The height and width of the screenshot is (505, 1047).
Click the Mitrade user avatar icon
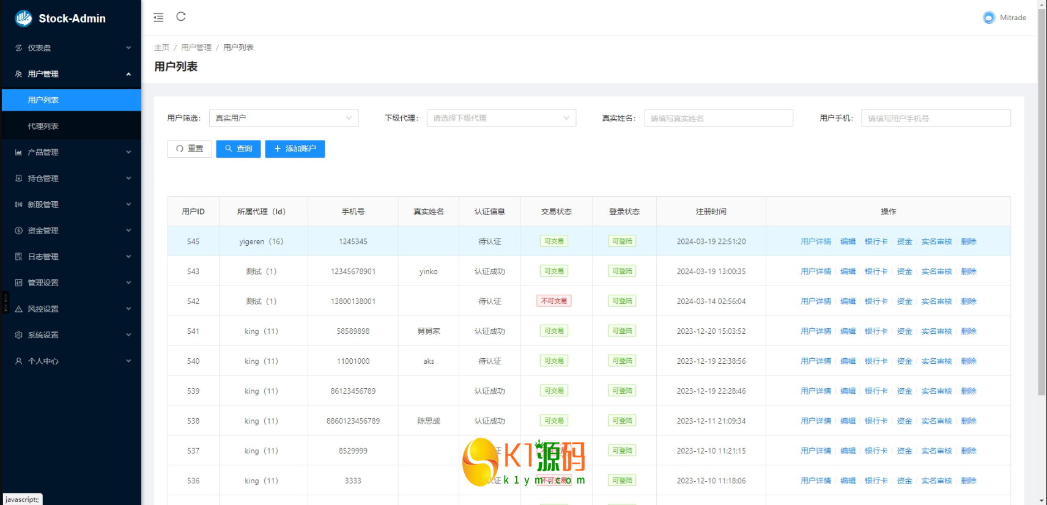point(989,18)
